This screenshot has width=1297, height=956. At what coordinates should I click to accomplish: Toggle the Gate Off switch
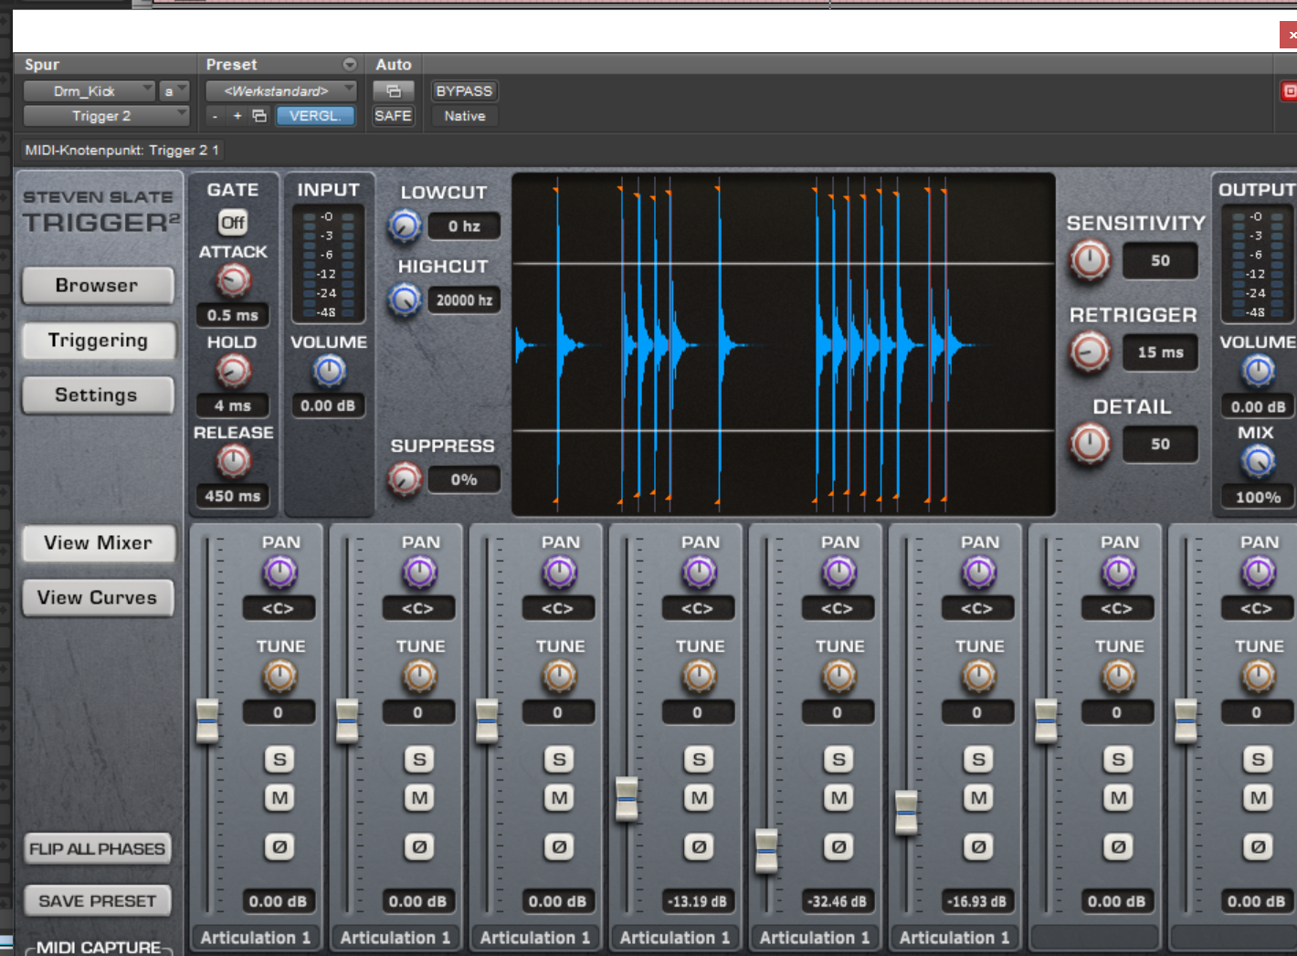point(233,223)
